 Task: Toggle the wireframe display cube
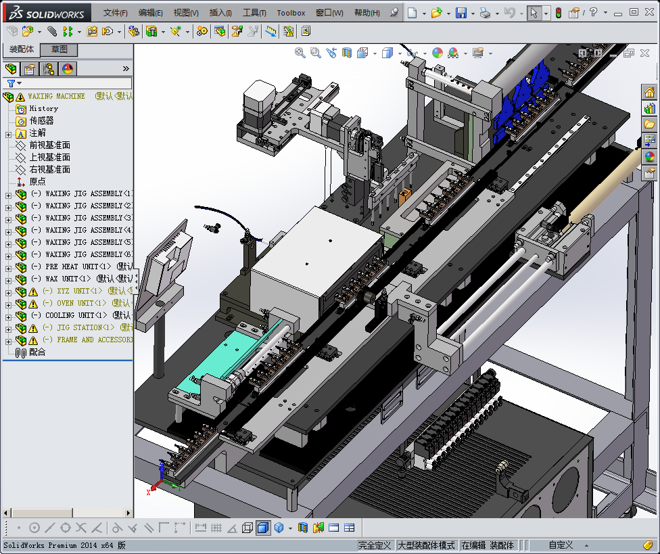coord(247,528)
